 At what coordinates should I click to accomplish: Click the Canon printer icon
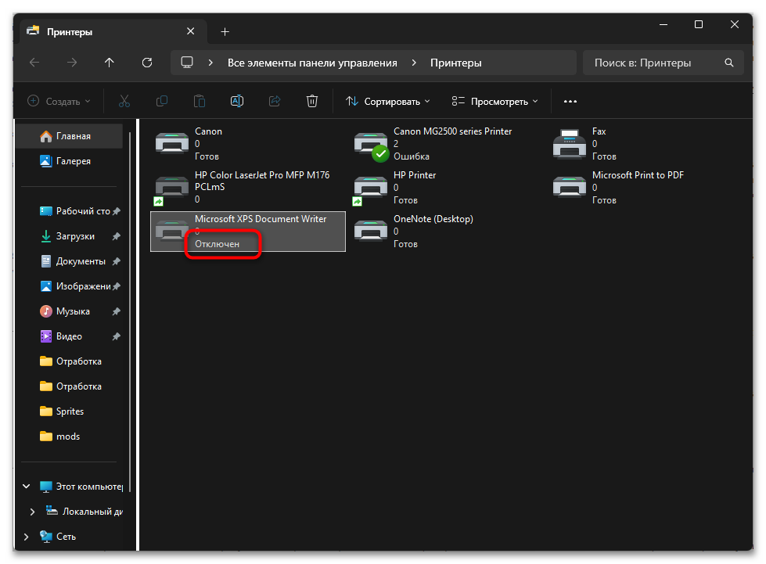172,144
